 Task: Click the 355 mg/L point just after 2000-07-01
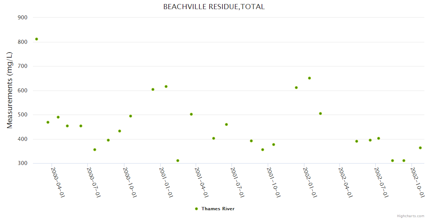pos(95,150)
